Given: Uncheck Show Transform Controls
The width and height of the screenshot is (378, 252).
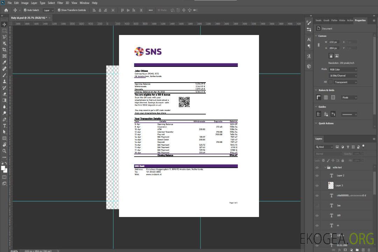Looking at the screenshot, I should [x=59, y=10].
